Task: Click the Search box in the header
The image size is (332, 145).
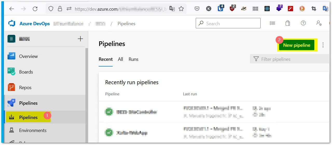Action: 228,23
